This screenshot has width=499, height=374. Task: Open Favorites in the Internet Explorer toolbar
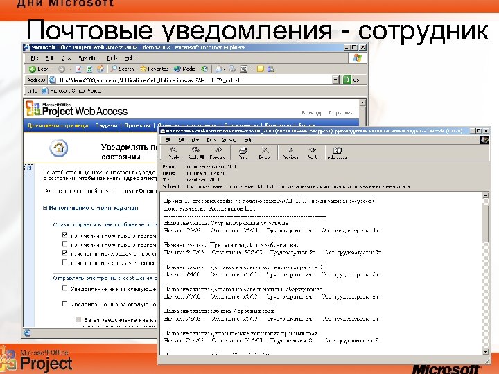[155, 69]
